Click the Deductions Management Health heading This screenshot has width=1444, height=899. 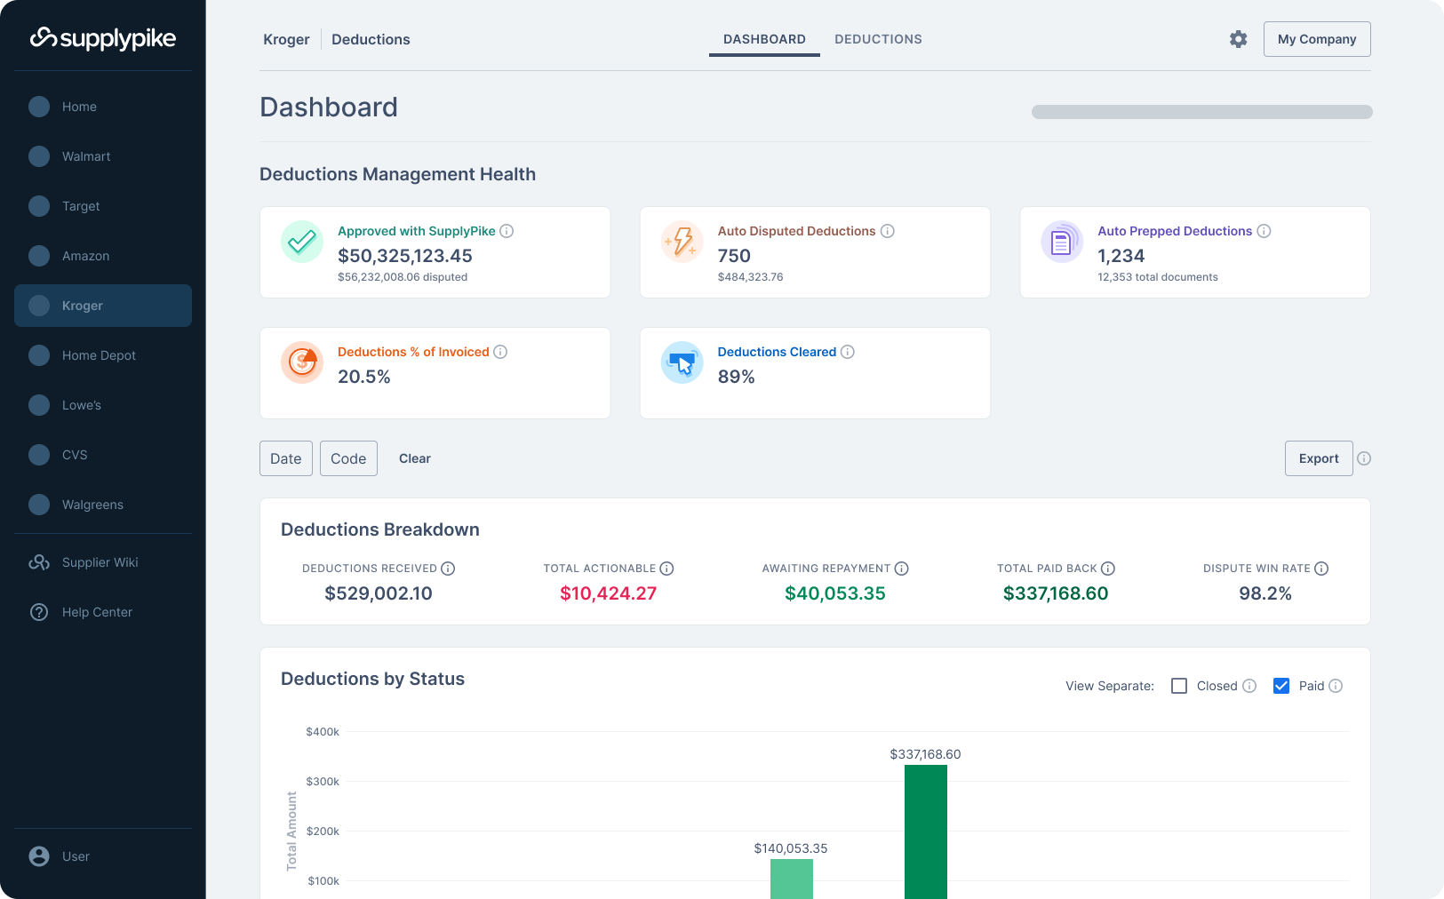coord(398,174)
